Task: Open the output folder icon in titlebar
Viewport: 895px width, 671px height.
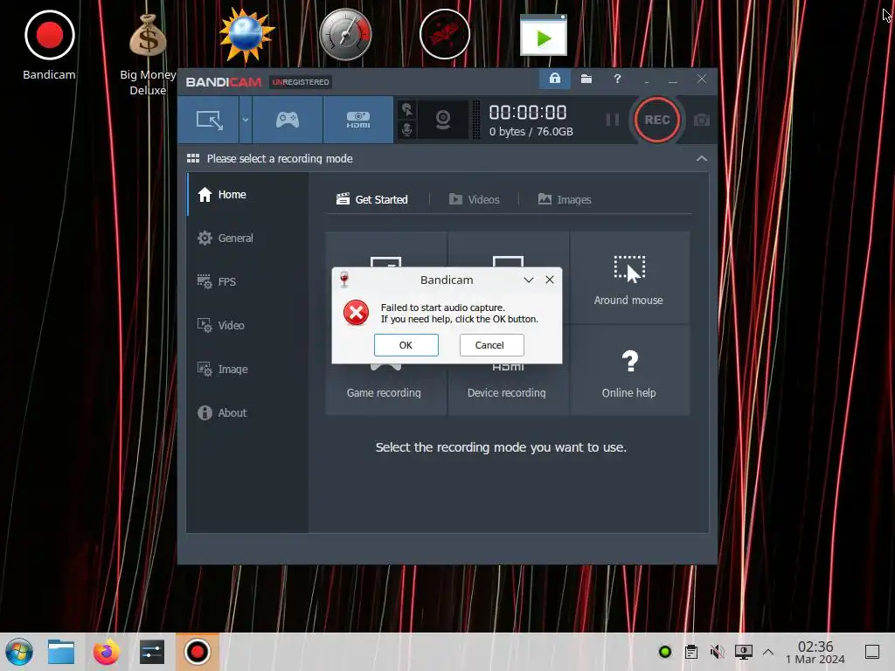Action: [586, 79]
